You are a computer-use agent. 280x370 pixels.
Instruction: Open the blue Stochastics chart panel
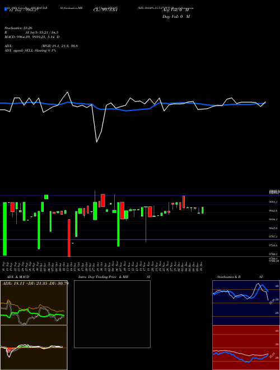246,303
